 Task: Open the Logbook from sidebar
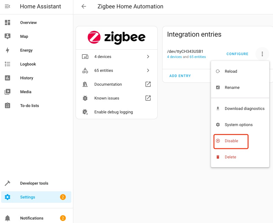[28, 64]
